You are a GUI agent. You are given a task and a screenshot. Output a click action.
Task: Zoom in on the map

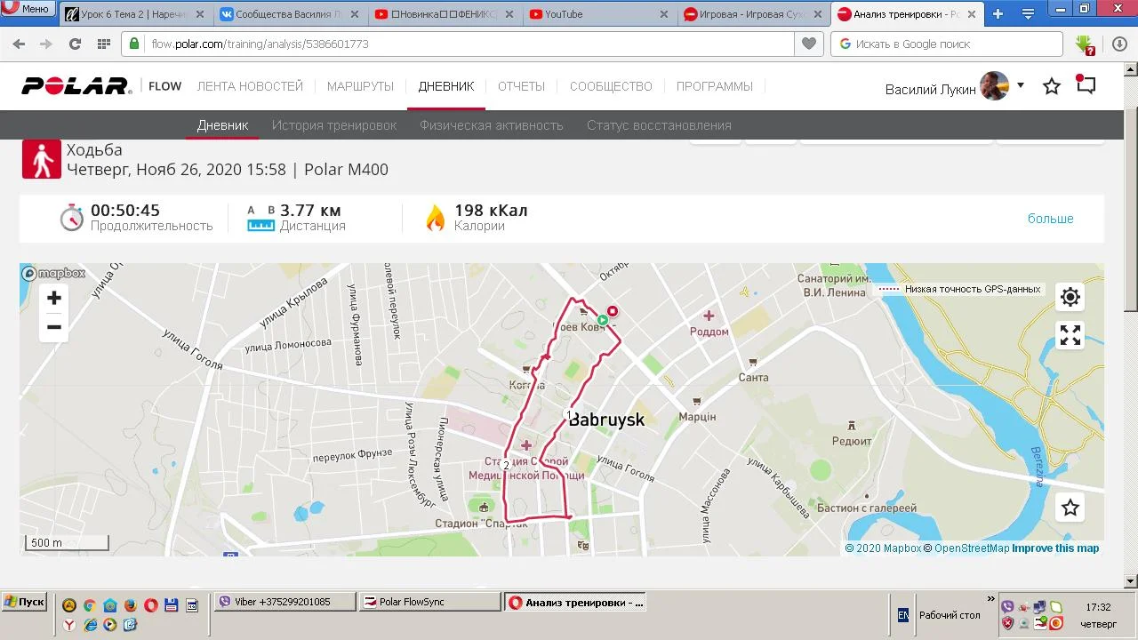point(54,298)
